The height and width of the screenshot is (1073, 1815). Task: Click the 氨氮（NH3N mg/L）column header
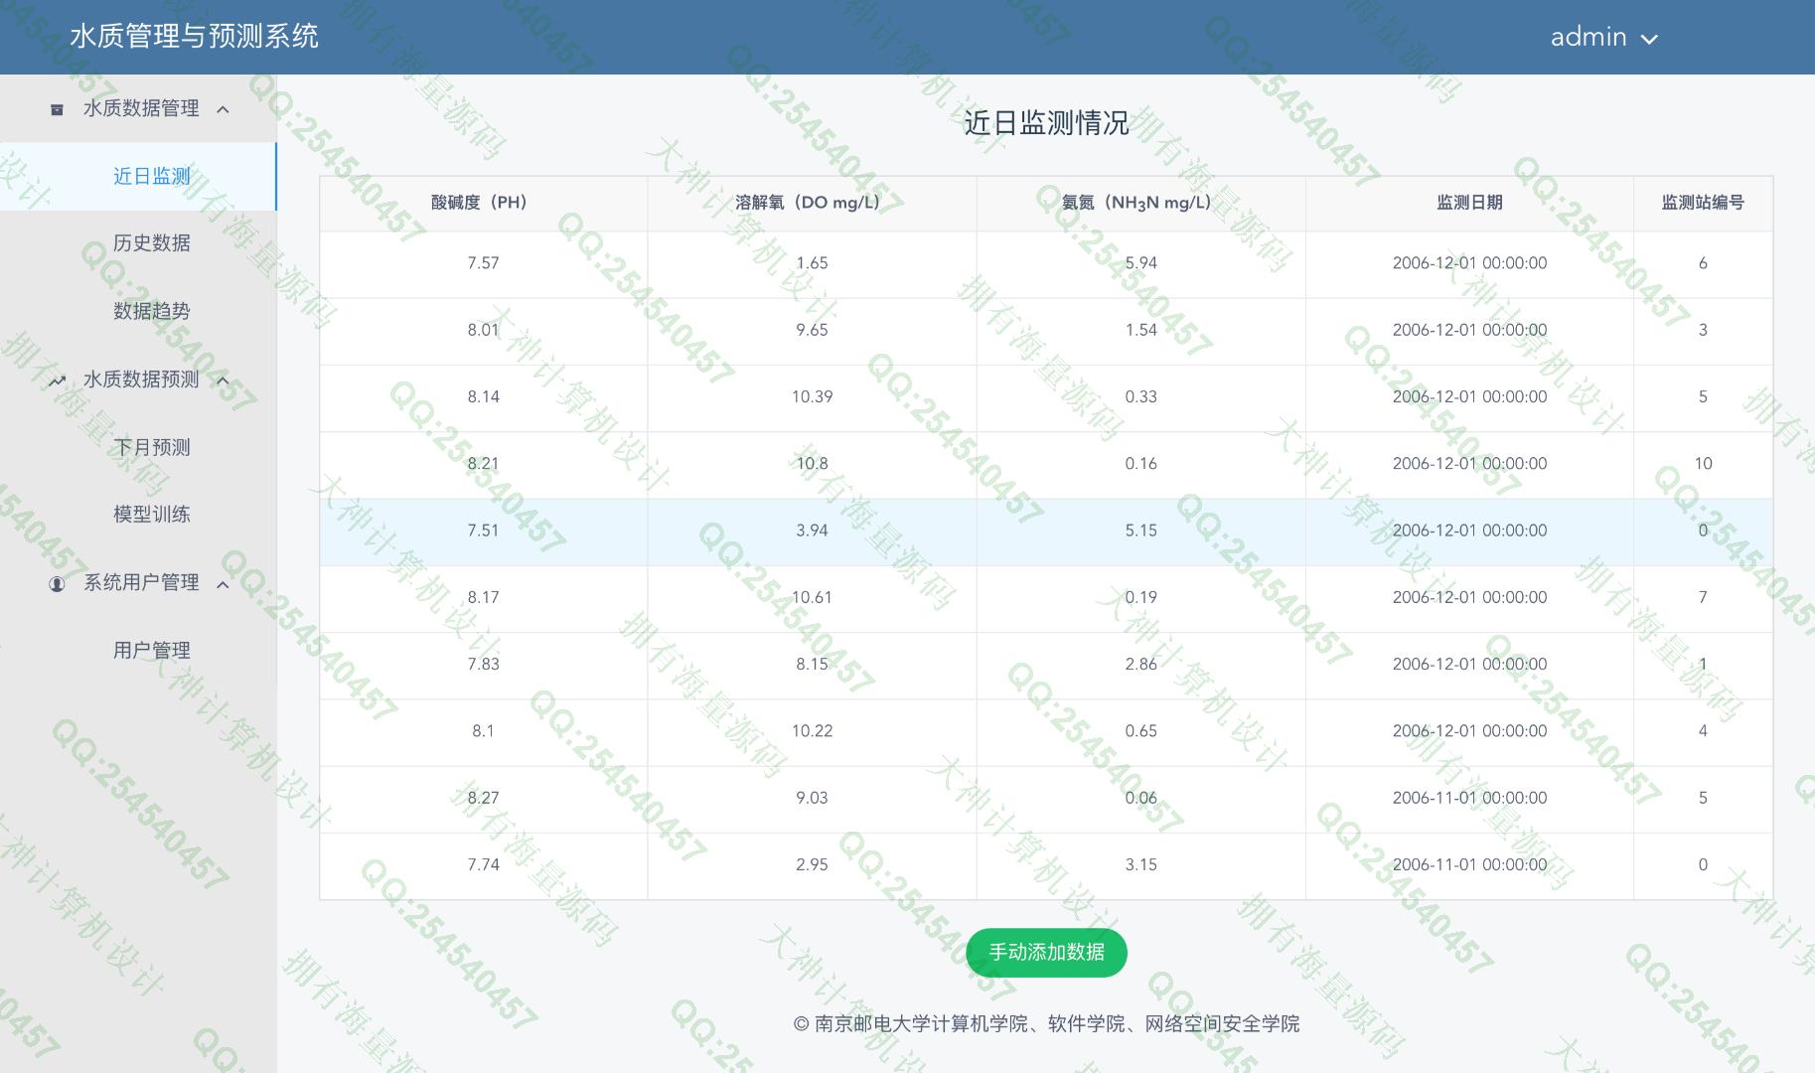1140,203
